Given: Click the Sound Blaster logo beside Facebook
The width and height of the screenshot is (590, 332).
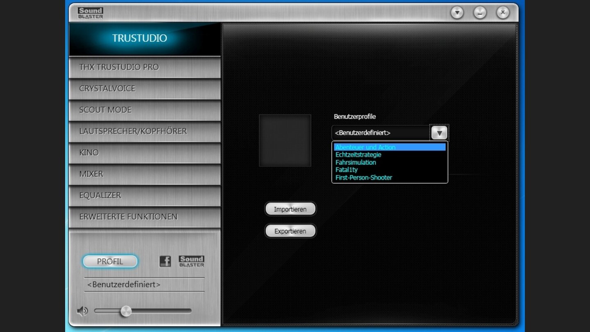Looking at the screenshot, I should pyautogui.click(x=191, y=261).
